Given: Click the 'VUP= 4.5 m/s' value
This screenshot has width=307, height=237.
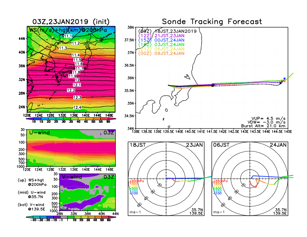Looking at the screenshot, I should pos(268,118).
